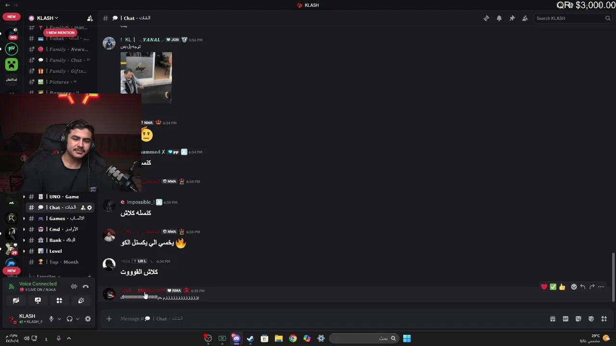Open the Top · Month channel
The image size is (616, 346).
tap(60, 262)
